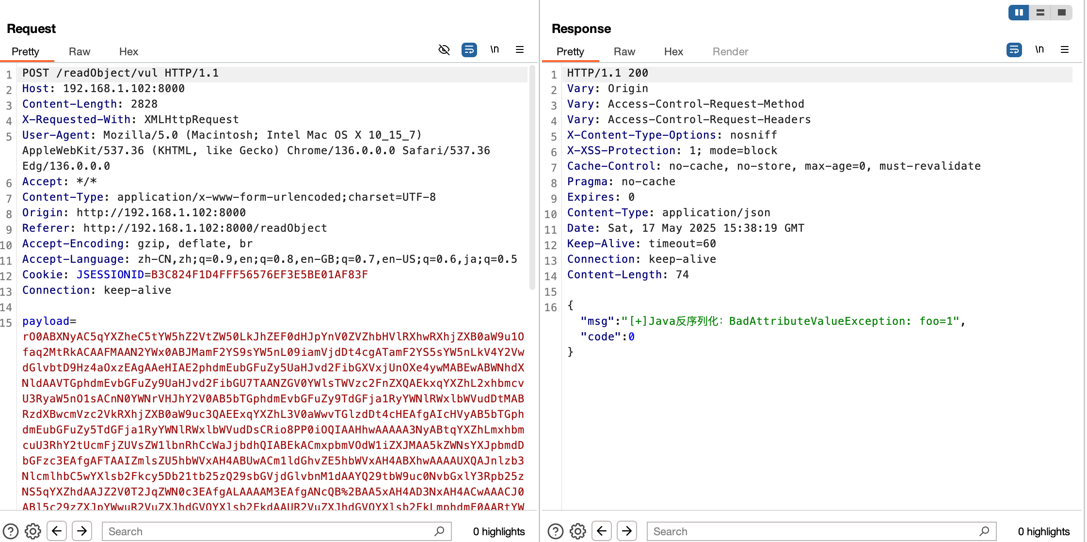Viewport: 1087px width, 542px height.
Task: Toggle \n non-printable characters in Request
Action: click(x=495, y=49)
